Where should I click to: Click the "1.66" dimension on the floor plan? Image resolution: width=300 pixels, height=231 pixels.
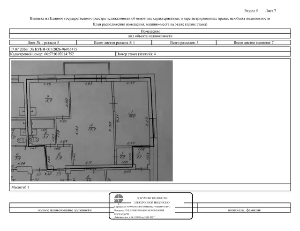click(x=57, y=148)
